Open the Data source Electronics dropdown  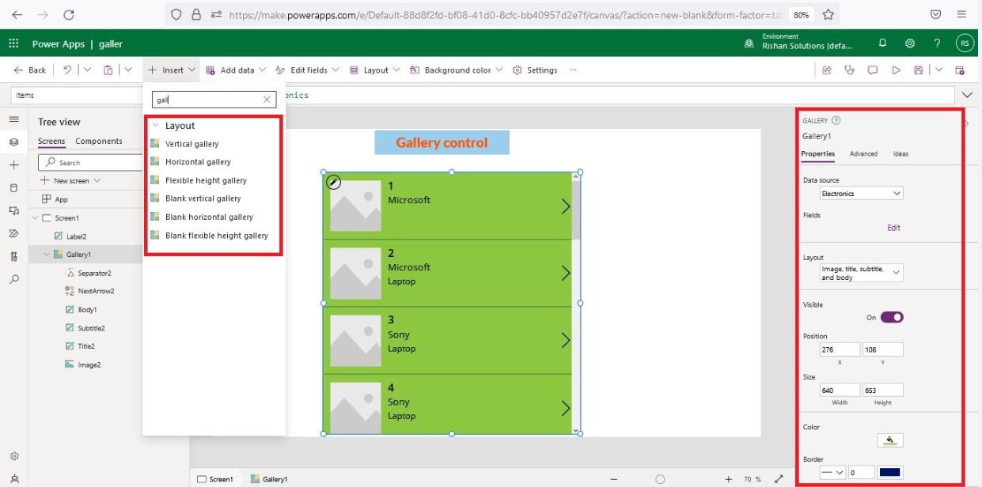[x=861, y=194]
